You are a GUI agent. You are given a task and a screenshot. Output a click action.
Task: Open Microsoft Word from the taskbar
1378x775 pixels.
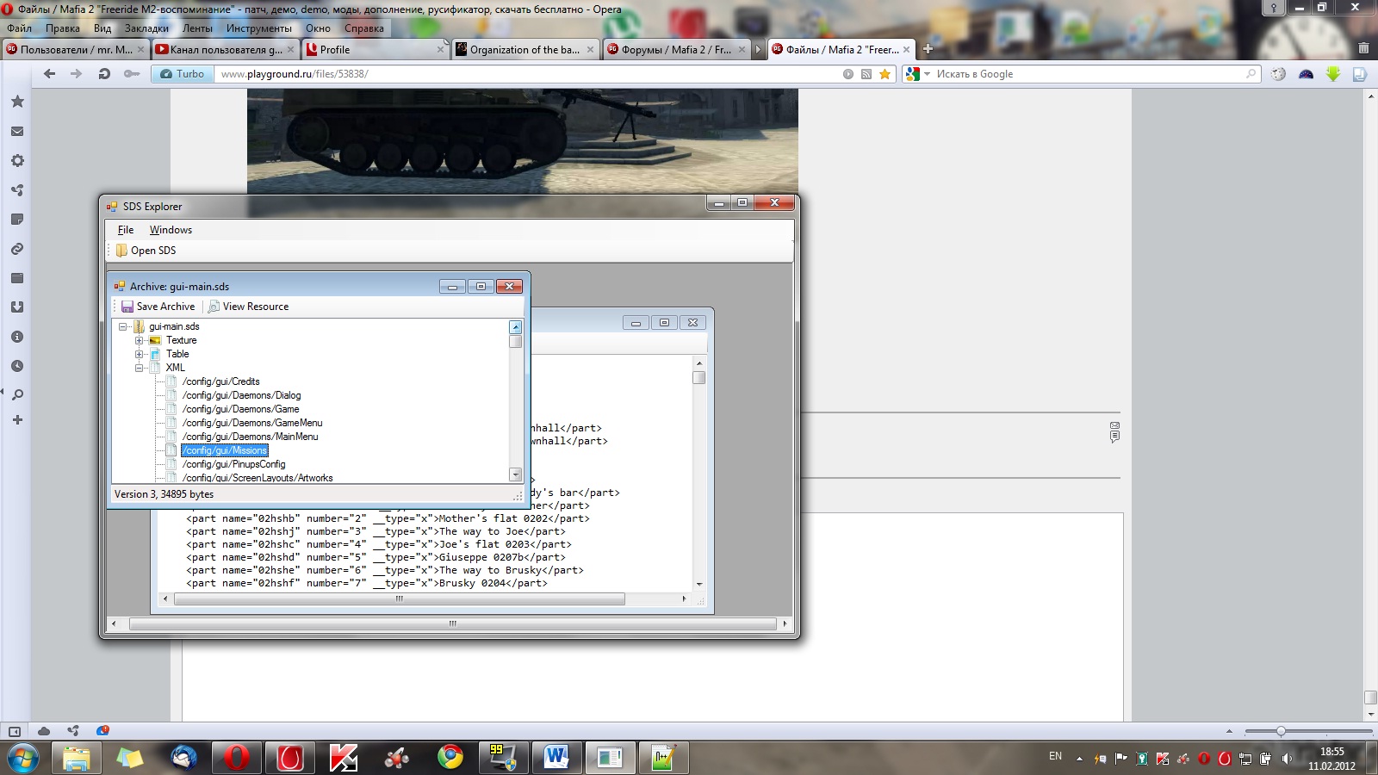tap(556, 758)
